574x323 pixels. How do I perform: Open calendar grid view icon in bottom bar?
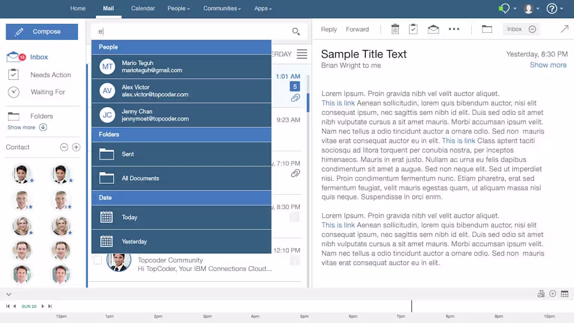(x=564, y=294)
